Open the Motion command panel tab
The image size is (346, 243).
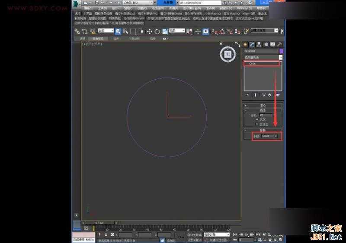coord(266,45)
